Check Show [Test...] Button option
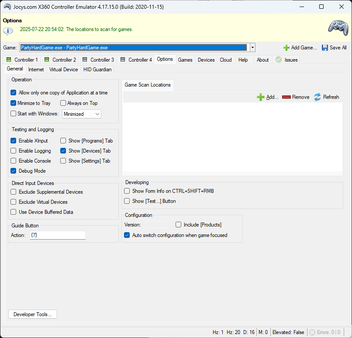 click(127, 201)
